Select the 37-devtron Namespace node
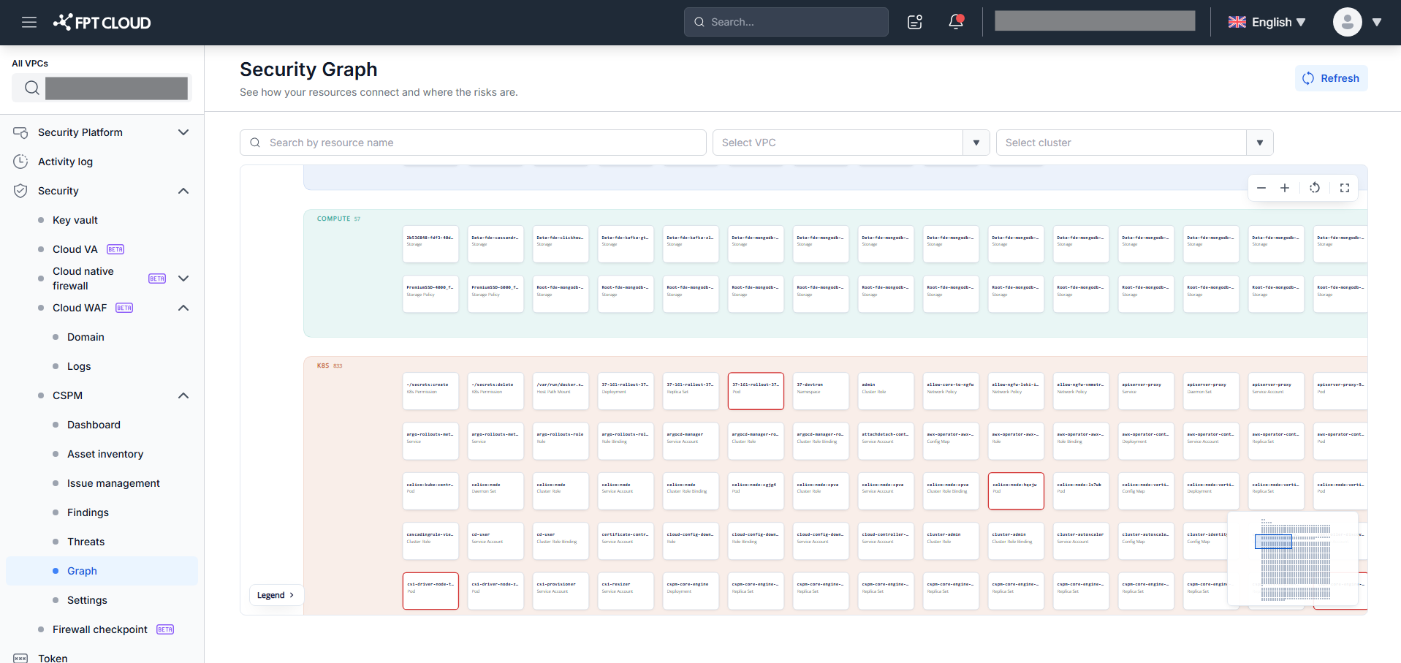1401x663 pixels. click(x=821, y=391)
